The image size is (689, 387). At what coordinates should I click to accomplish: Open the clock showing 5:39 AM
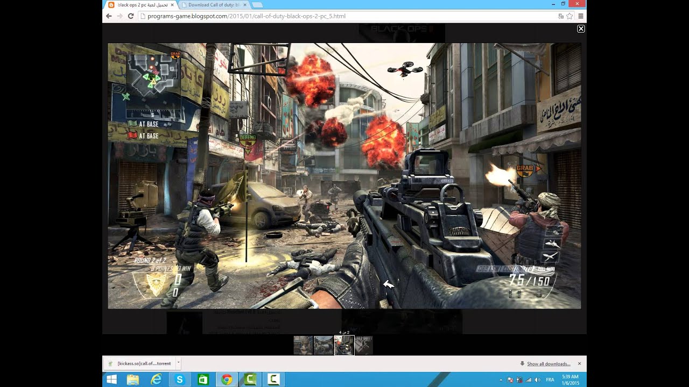pyautogui.click(x=570, y=379)
